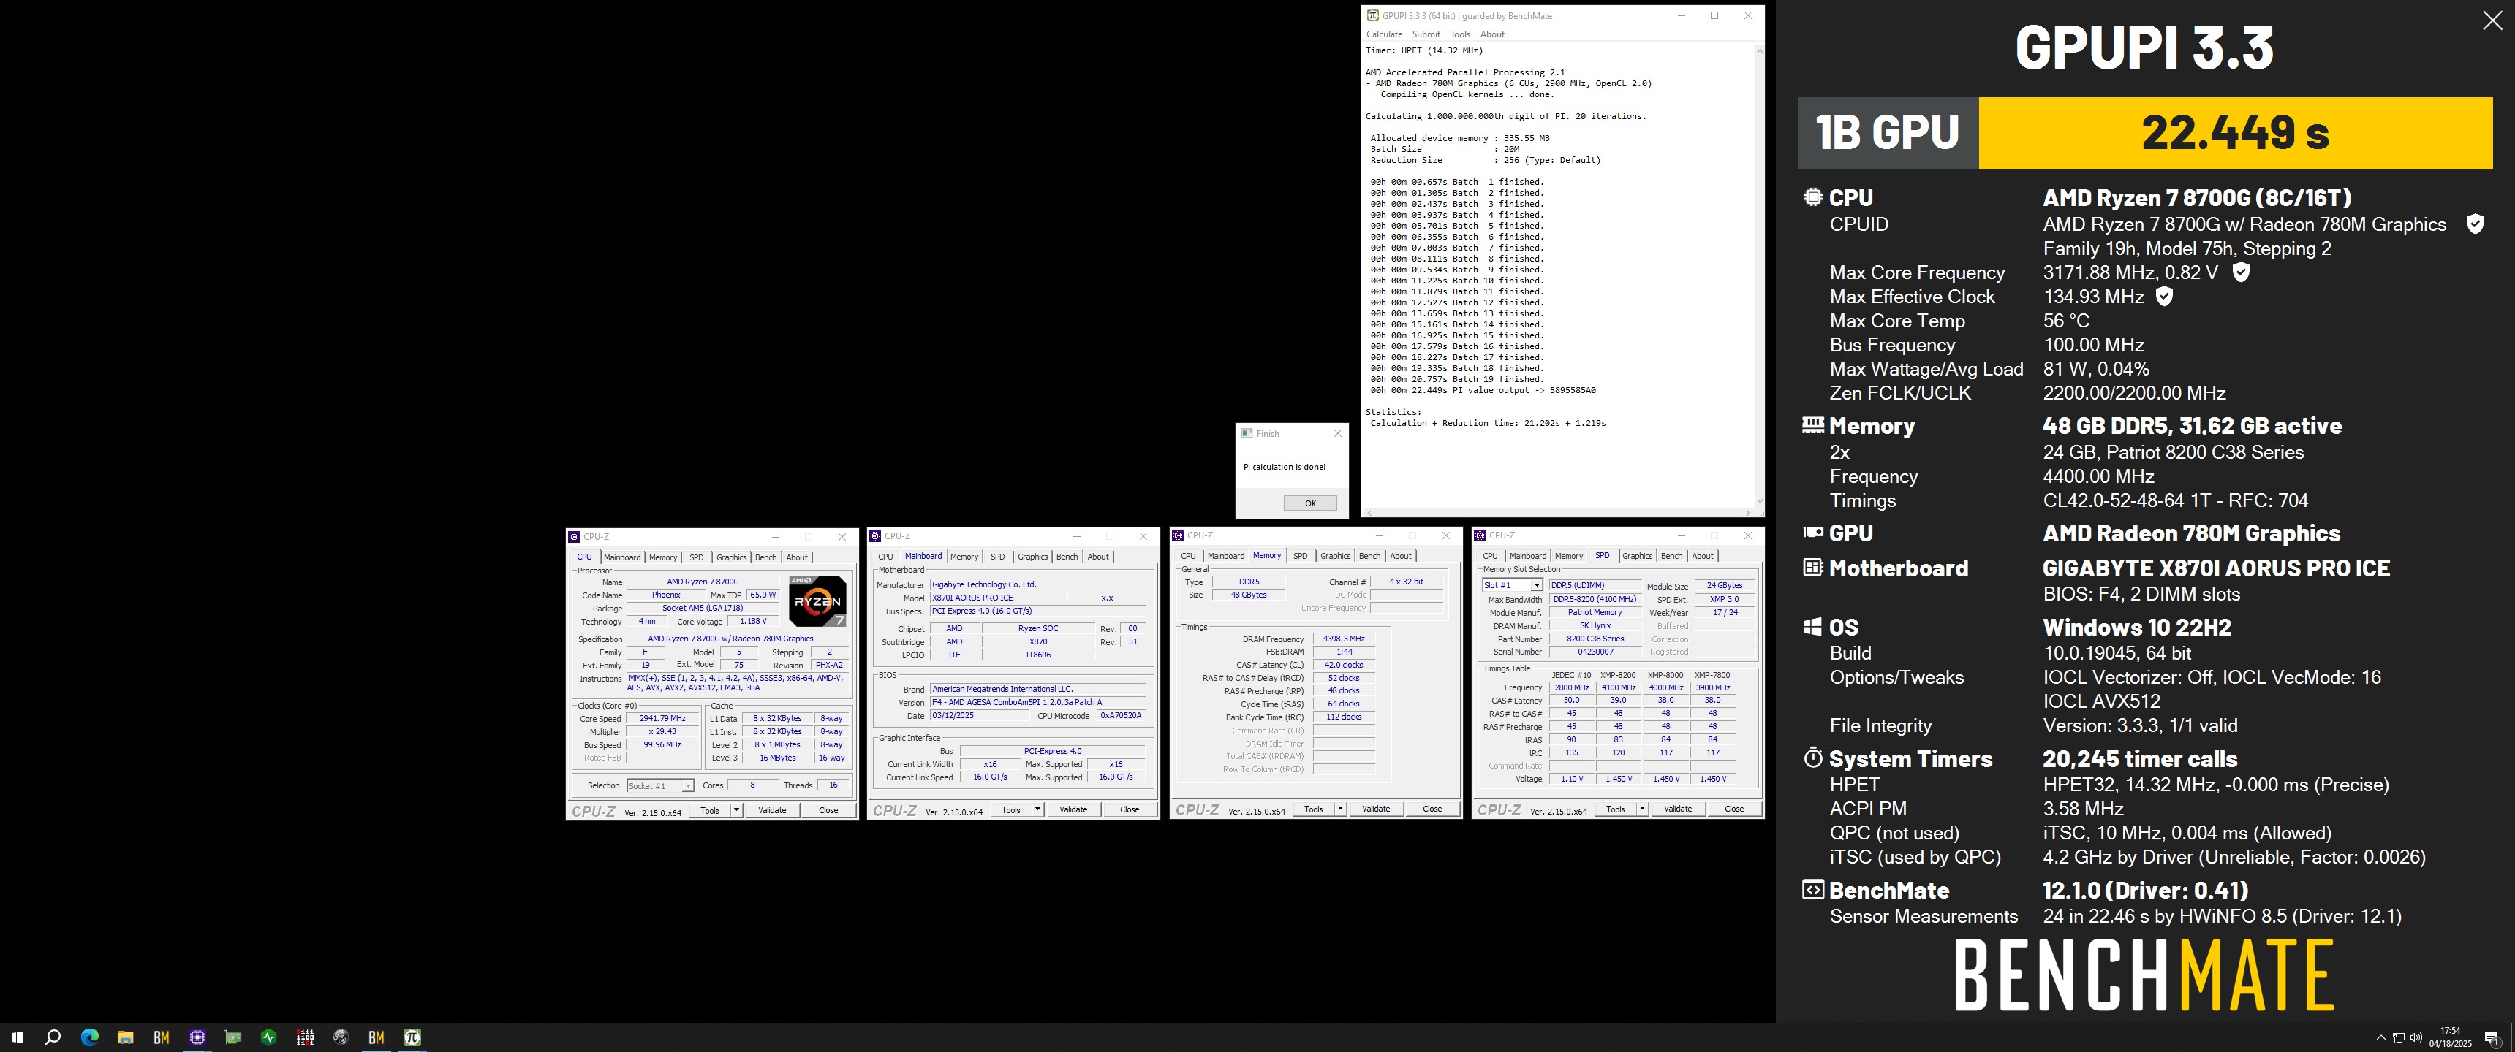Switch to CPU-Z via purple chip taskbar icon
Viewport: 2515px width, 1052px height.
(197, 1037)
